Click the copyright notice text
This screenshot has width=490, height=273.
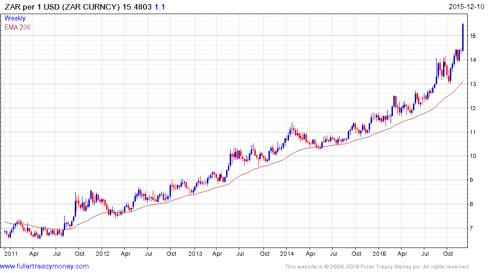[377, 267]
